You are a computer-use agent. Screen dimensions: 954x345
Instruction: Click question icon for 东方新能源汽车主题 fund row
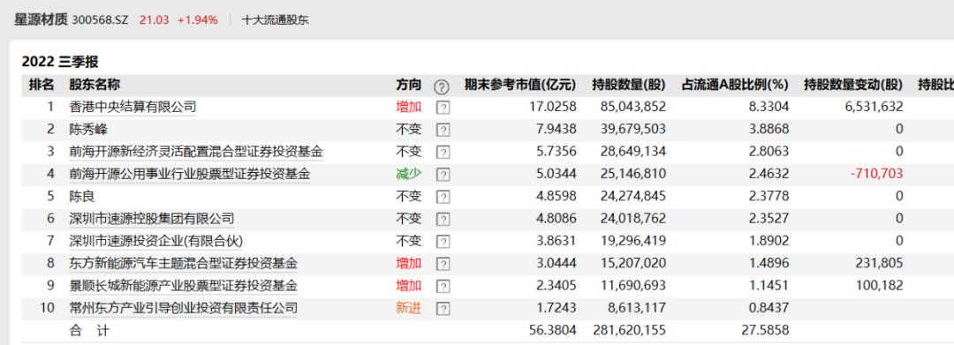(443, 264)
